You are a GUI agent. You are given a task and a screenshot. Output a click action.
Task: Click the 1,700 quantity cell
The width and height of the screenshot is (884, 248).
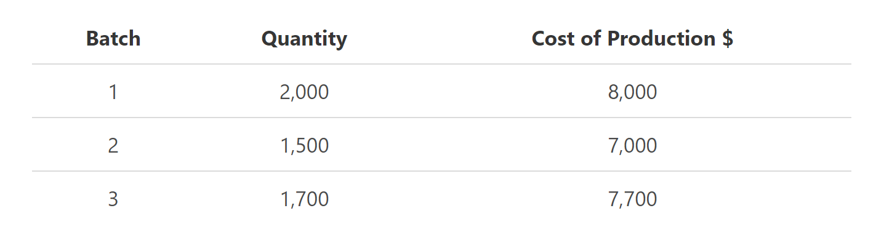(304, 199)
